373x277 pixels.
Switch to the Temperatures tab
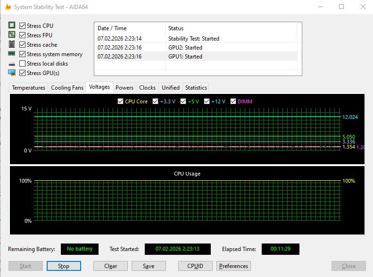[29, 88]
